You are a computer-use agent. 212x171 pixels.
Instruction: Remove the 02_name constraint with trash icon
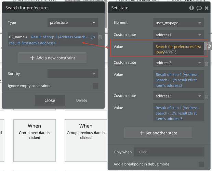pos(100,37)
